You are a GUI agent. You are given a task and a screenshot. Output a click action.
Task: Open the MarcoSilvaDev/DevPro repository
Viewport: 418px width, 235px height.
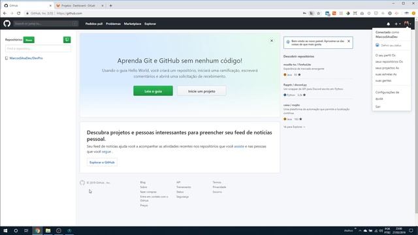[26, 58]
